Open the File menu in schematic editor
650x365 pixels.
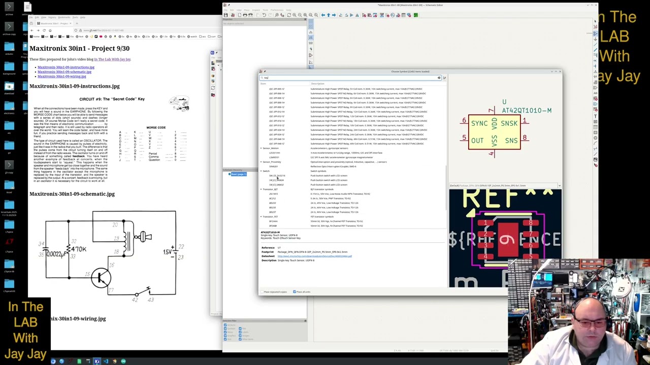[x=225, y=10]
